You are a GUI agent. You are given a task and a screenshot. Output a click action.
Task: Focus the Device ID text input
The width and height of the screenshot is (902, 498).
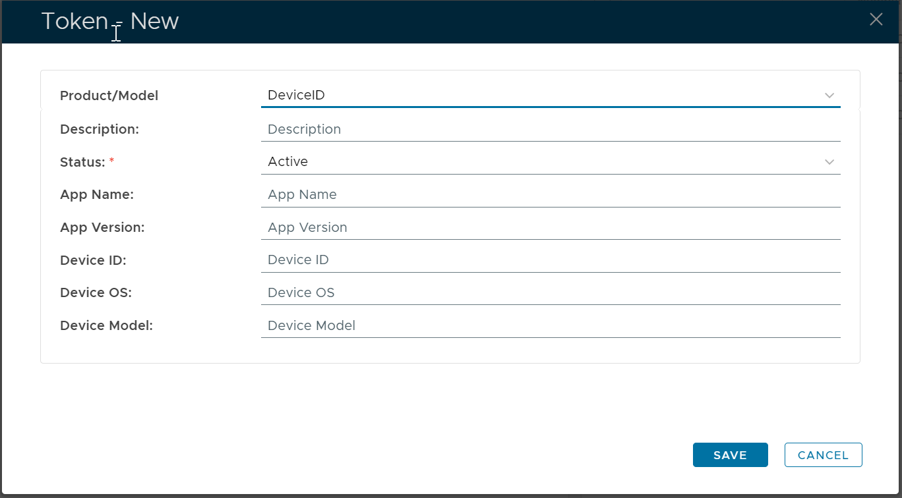click(x=550, y=260)
